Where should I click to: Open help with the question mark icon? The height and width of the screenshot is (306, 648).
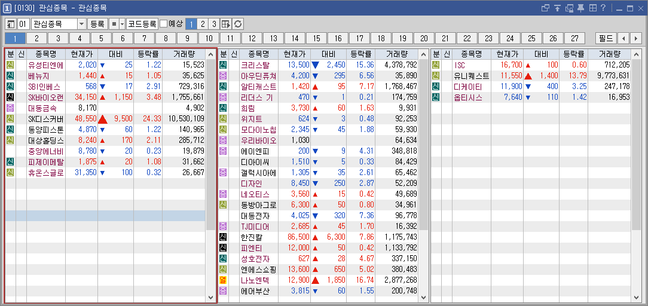click(603, 8)
